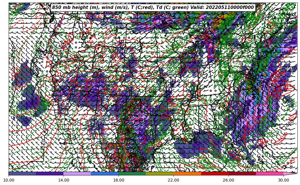Pick the blue 16–18 colorbar segment
This screenshot has width=300, height=185.
105,173
